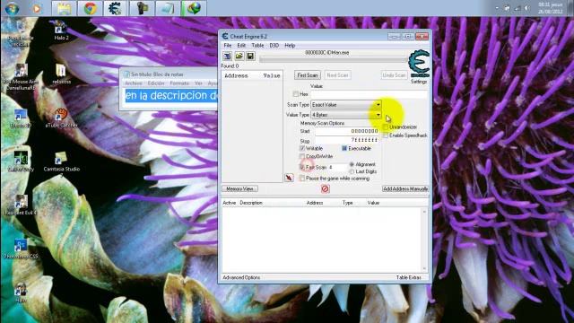Image resolution: width=574 pixels, height=323 pixels.
Task: Click the Fast Scan alignment value field
Action: (337, 167)
